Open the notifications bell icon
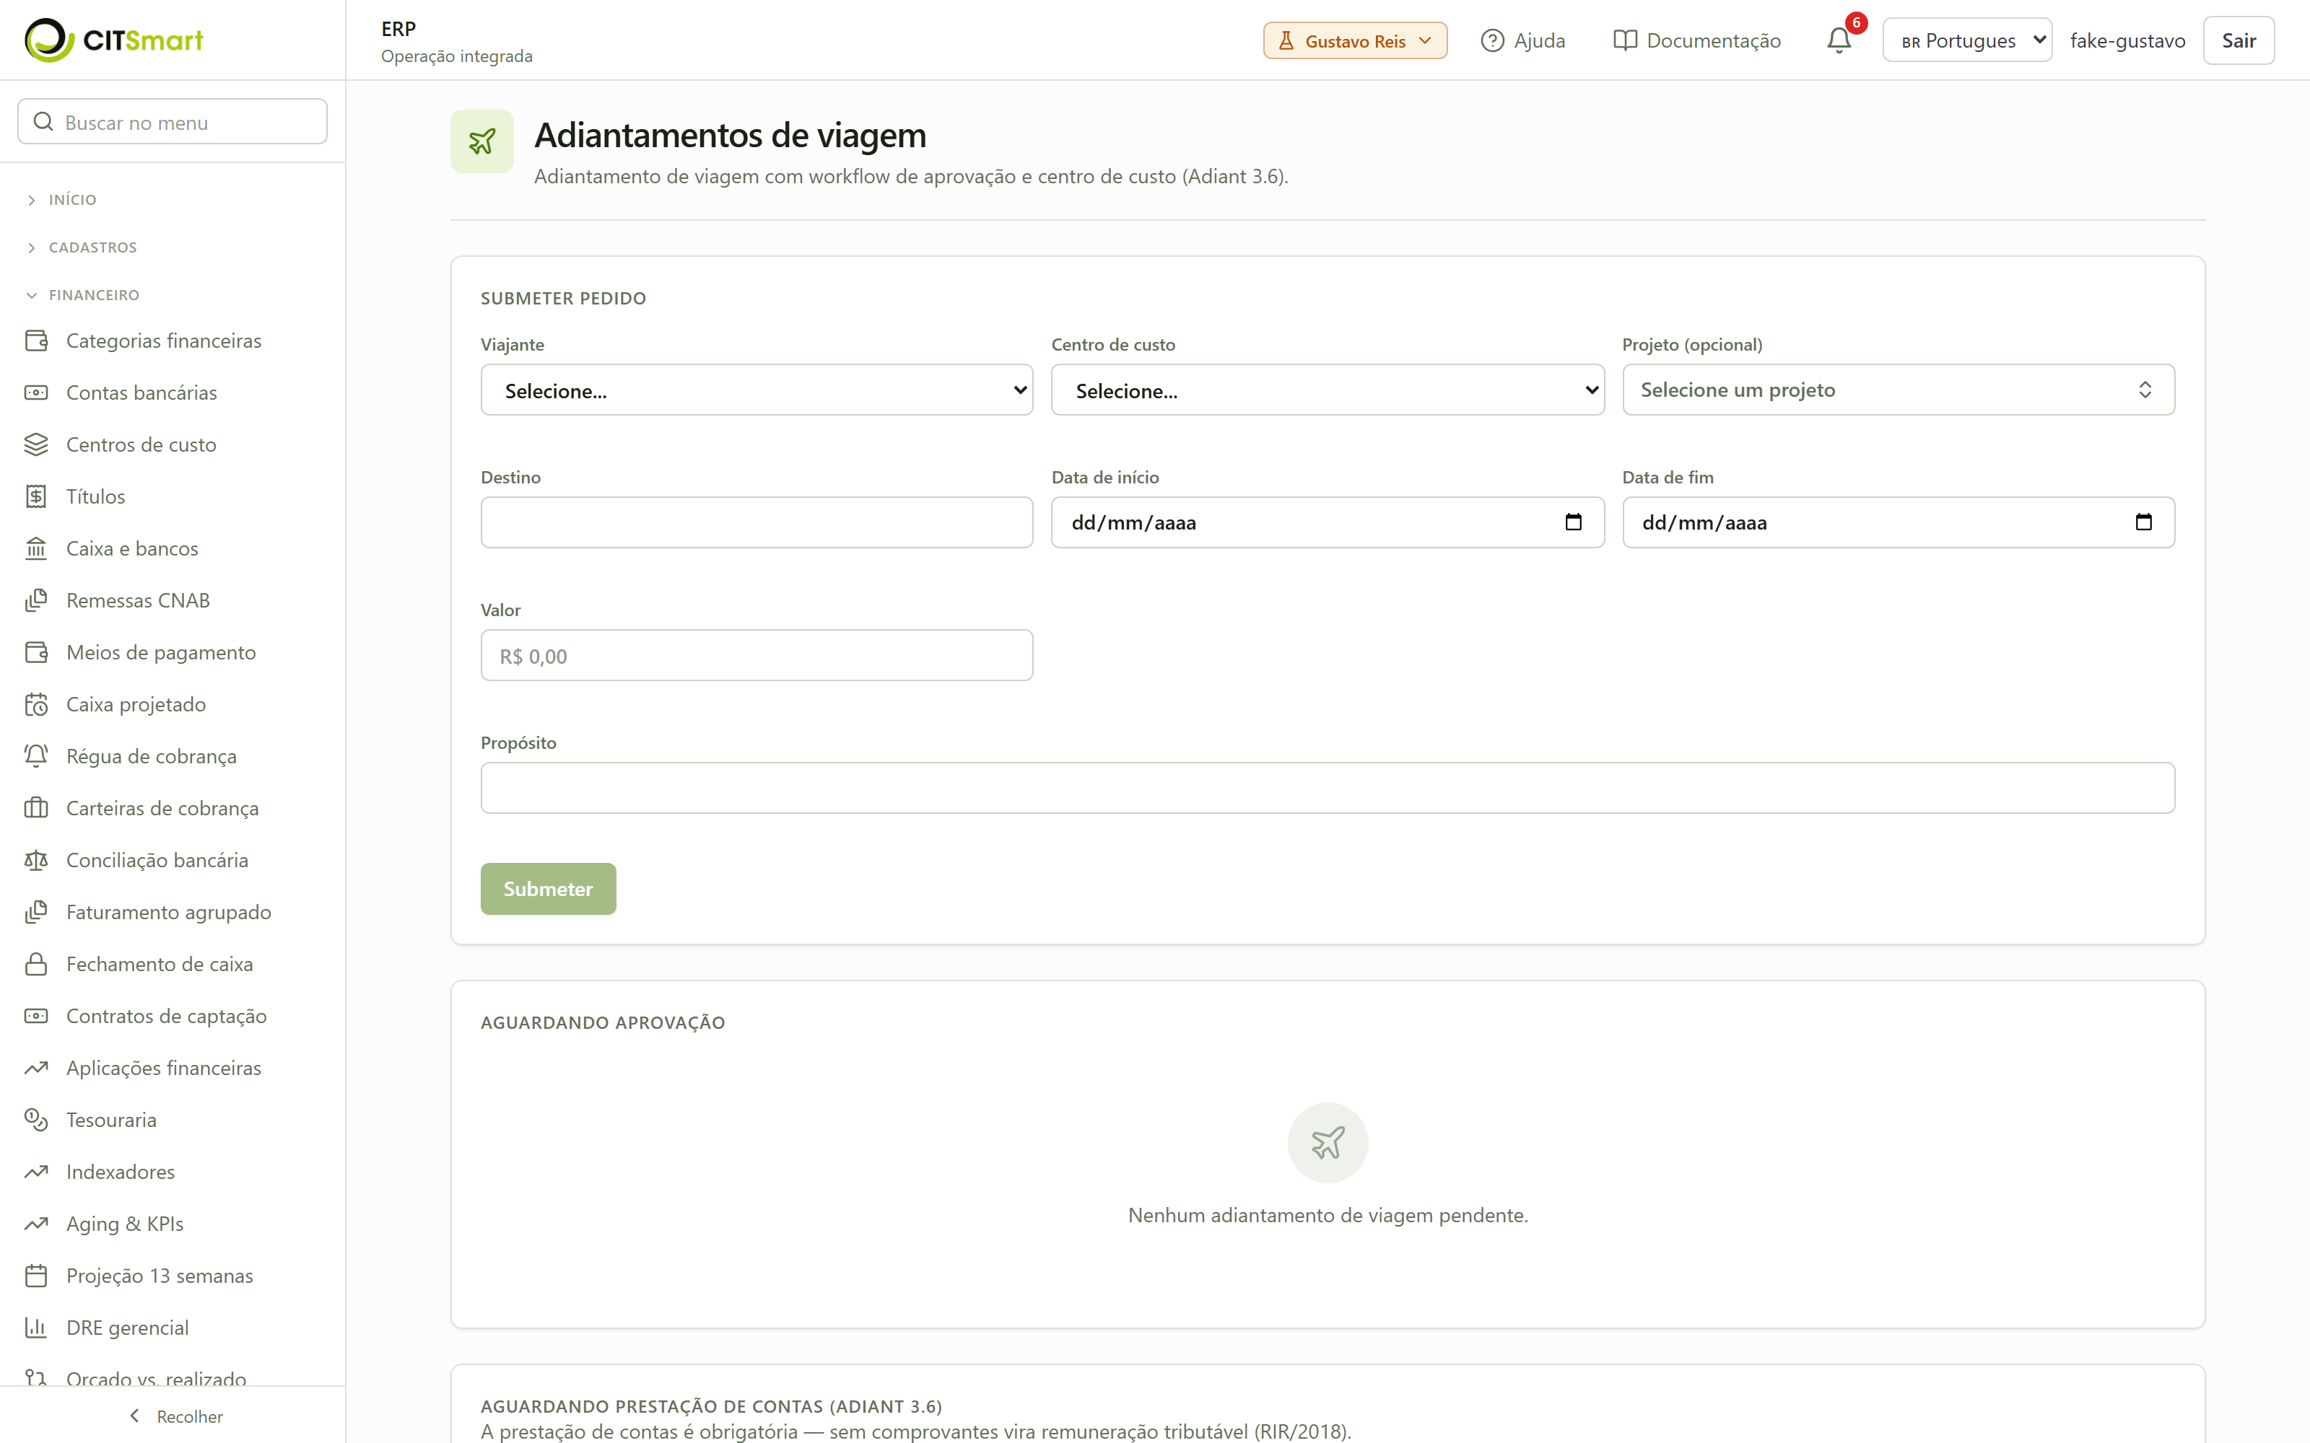 [x=1839, y=40]
